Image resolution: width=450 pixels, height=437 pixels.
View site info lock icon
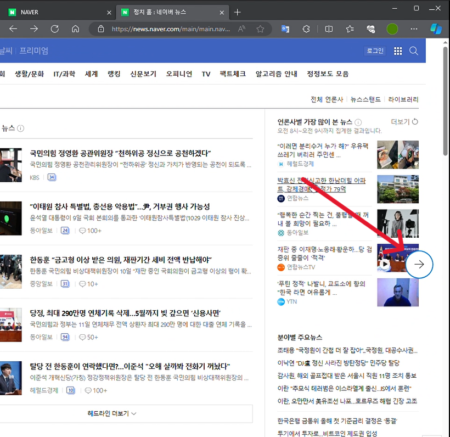click(x=101, y=29)
